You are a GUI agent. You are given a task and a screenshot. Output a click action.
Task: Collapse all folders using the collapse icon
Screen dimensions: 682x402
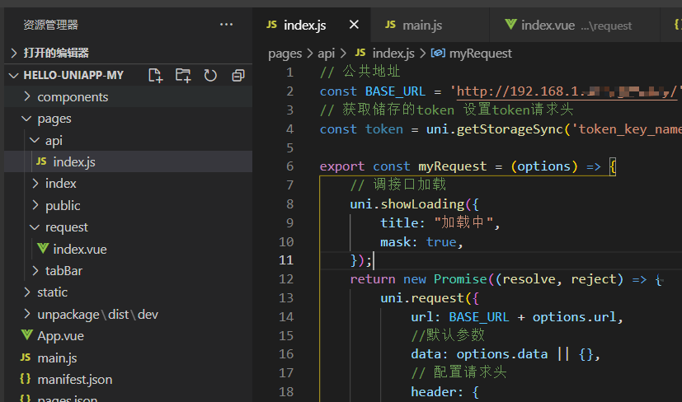[x=238, y=75]
